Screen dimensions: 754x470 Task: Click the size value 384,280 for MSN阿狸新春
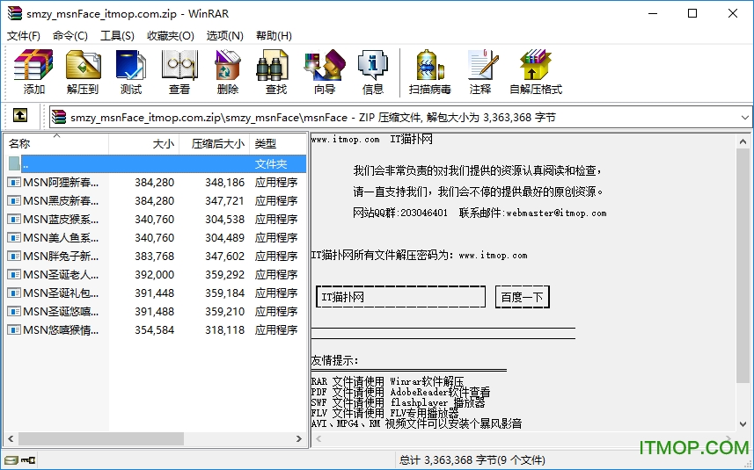click(154, 183)
